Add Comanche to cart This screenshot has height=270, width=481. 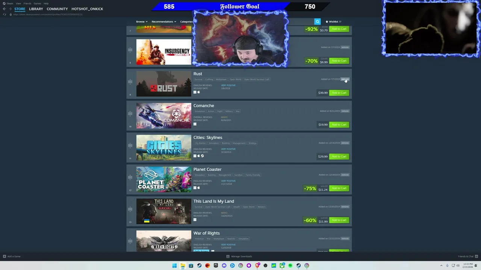pos(339,124)
